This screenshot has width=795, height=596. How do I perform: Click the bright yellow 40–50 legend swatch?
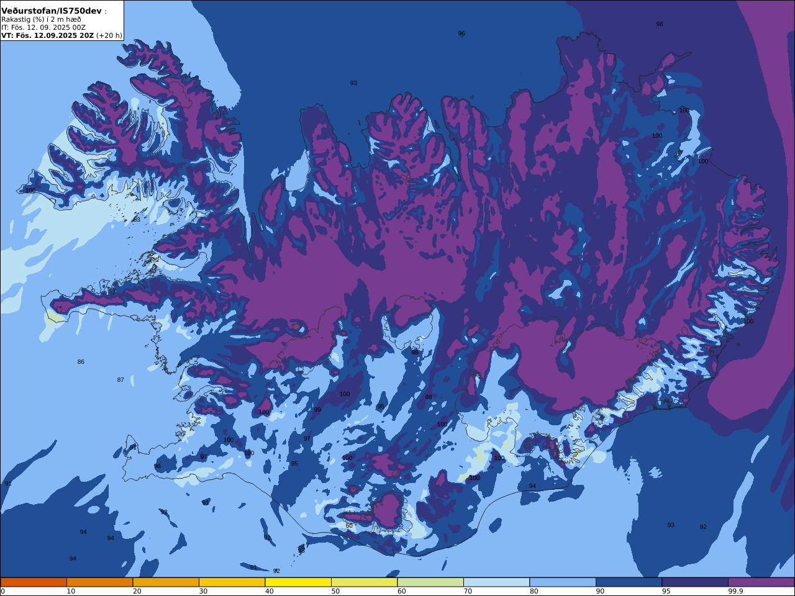coord(298,582)
